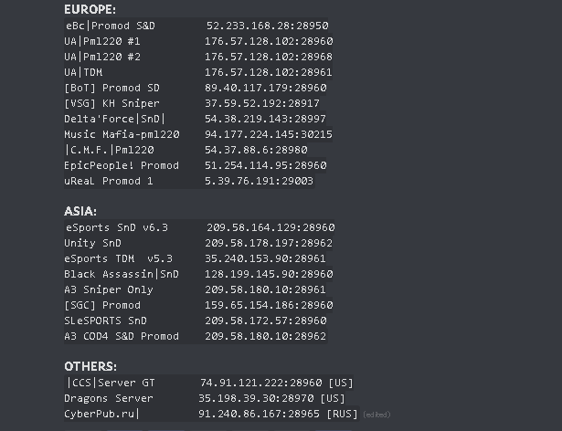Click uReaL Promod 1 IP address
This screenshot has height=431, width=562.
pos(259,181)
